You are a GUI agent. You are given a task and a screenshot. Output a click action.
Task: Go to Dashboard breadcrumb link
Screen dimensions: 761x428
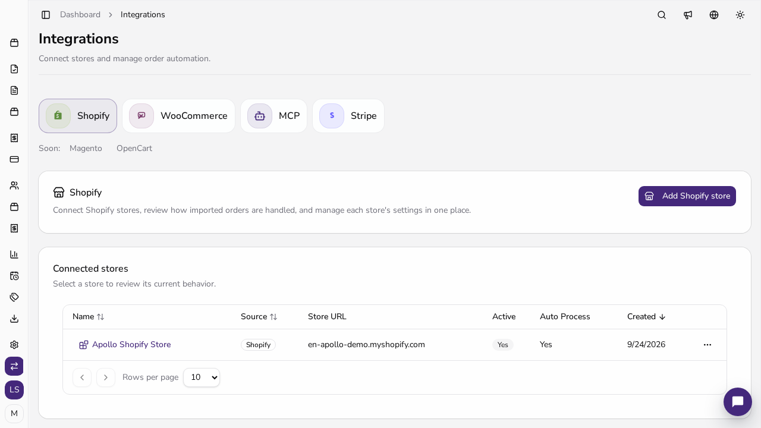click(80, 15)
